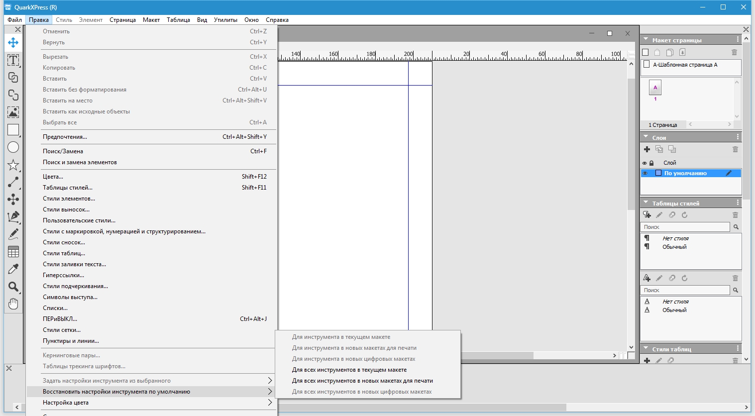The image size is (755, 416).
Task: Choose Предпочтения... from Edit menu
Action: coord(151,137)
